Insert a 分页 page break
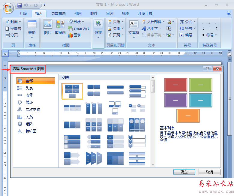This screenshot has width=234, height=196. [11, 35]
